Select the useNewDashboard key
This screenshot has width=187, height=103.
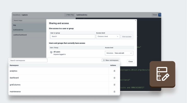[x=20, y=35]
